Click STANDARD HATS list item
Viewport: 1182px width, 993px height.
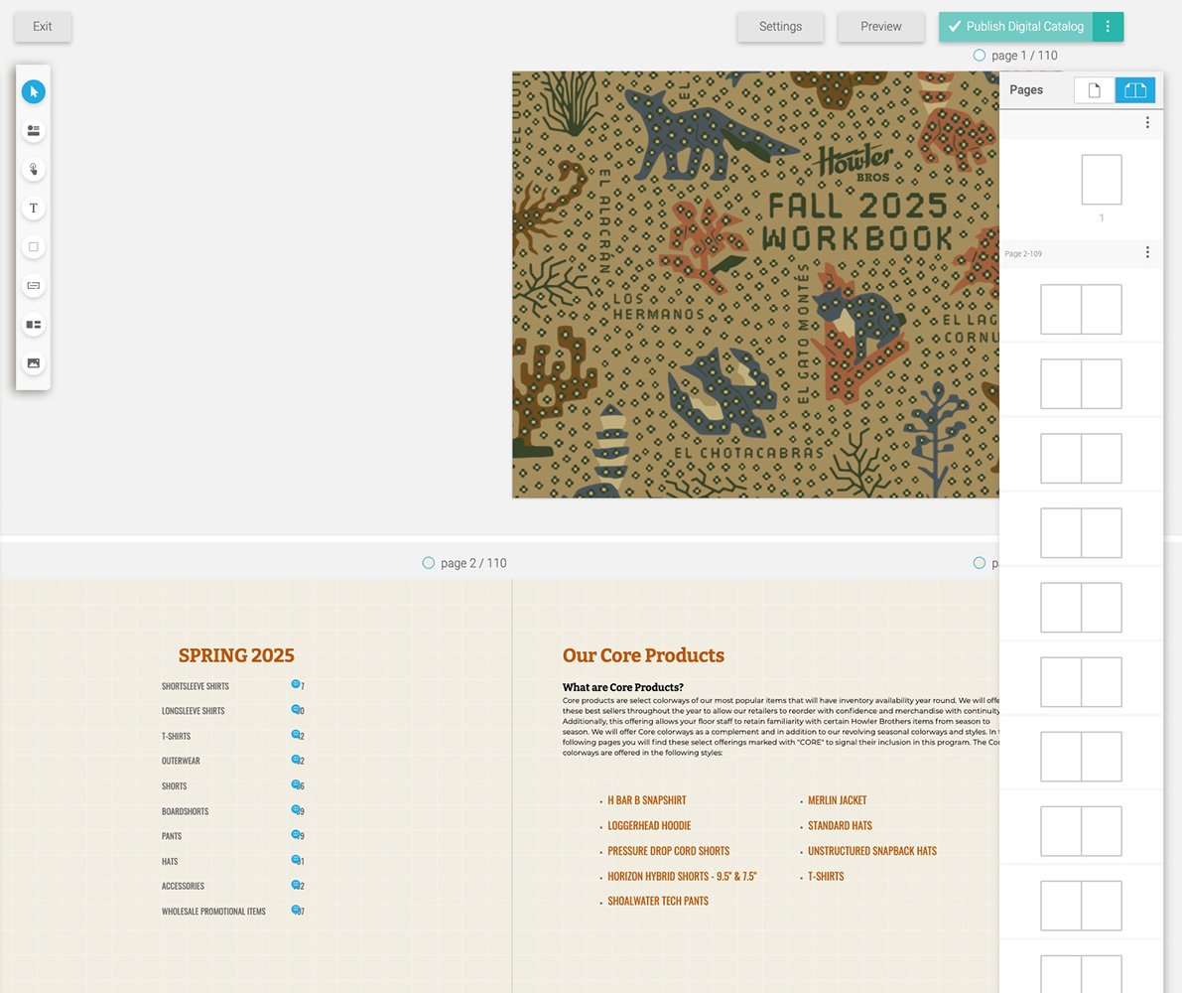tap(840, 825)
